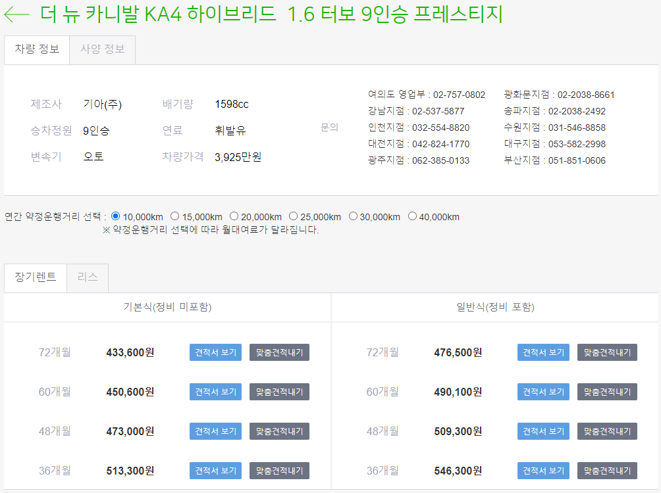The image size is (661, 493).
Task: Click the 부산지점 number 051-851-0606
Action: pos(577,160)
